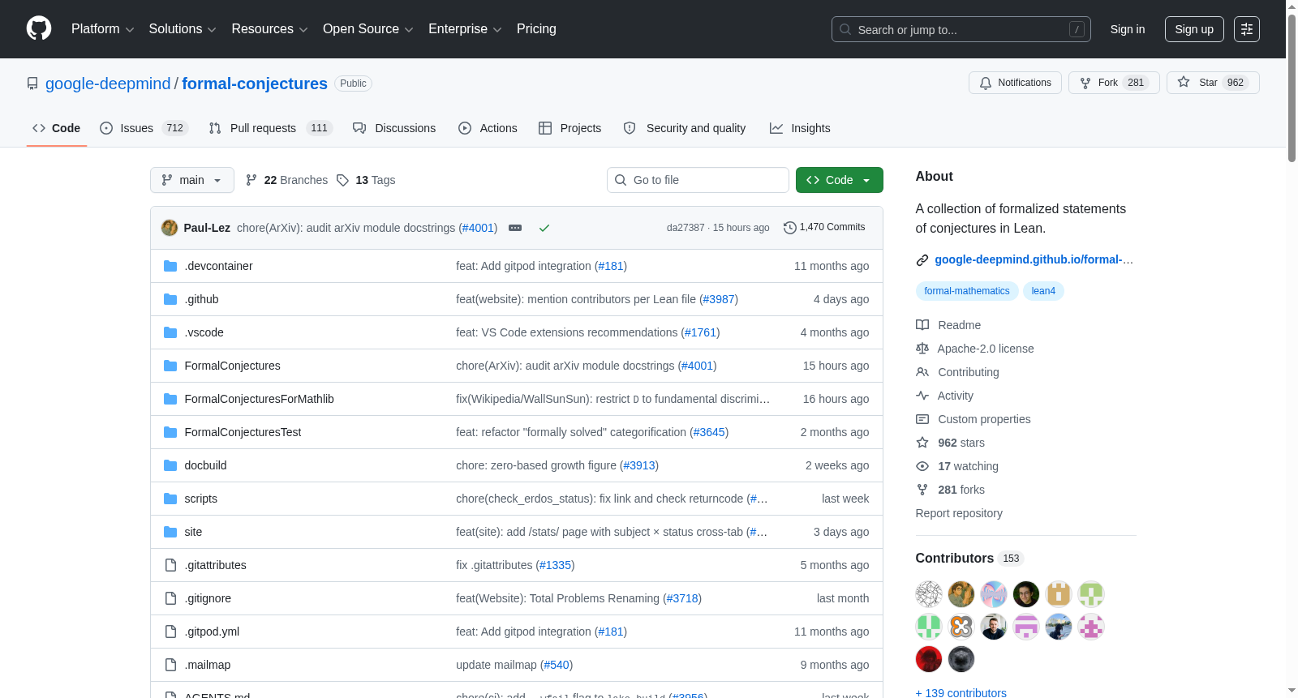This screenshot has width=1298, height=698.
Task: Open the red contributor avatar in the last row
Action: tap(929, 659)
